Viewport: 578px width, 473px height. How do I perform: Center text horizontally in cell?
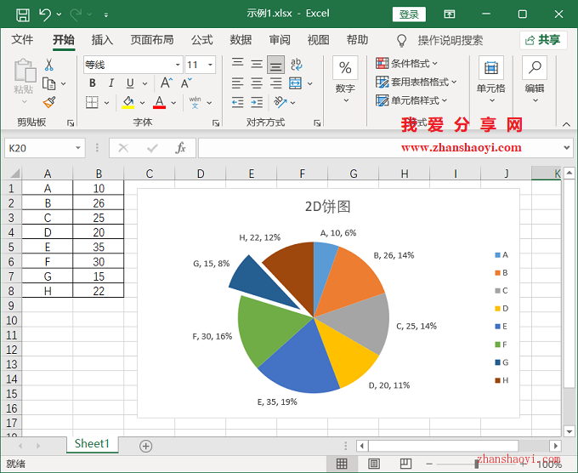point(257,83)
